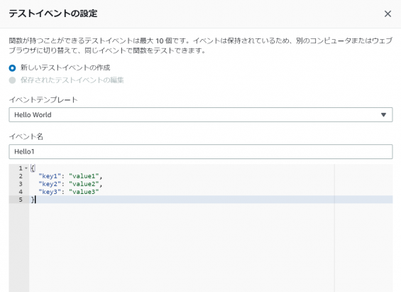Click the empty editor area below the JSON

182,248
